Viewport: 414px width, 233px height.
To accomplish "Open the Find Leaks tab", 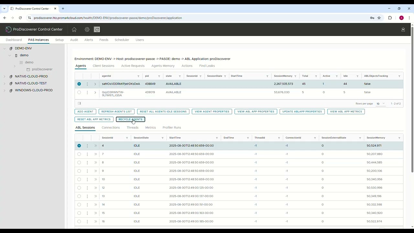I will point(207,66).
